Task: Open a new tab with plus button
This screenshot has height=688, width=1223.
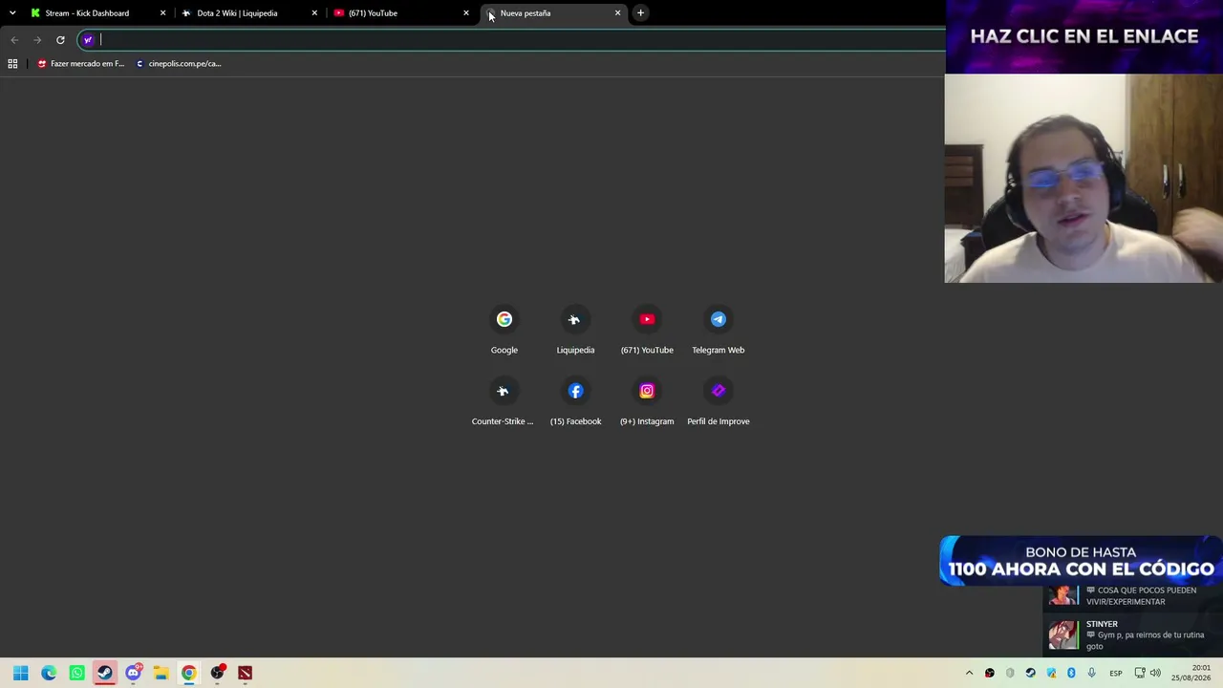Action: (x=640, y=13)
